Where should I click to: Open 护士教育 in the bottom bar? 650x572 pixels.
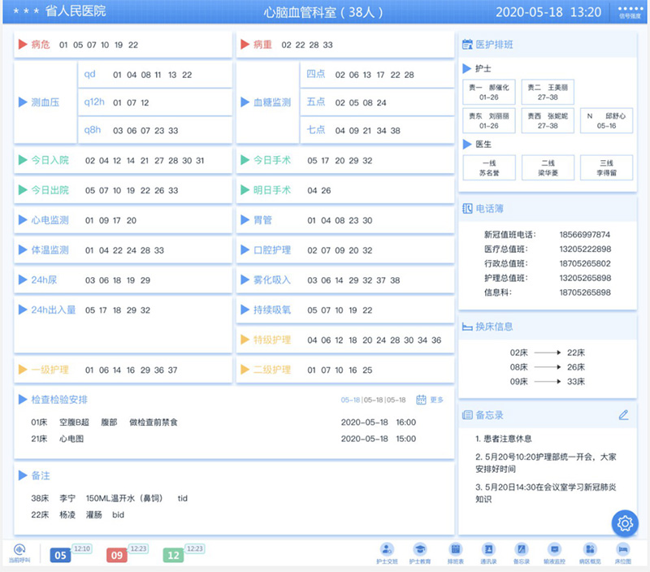420,553
